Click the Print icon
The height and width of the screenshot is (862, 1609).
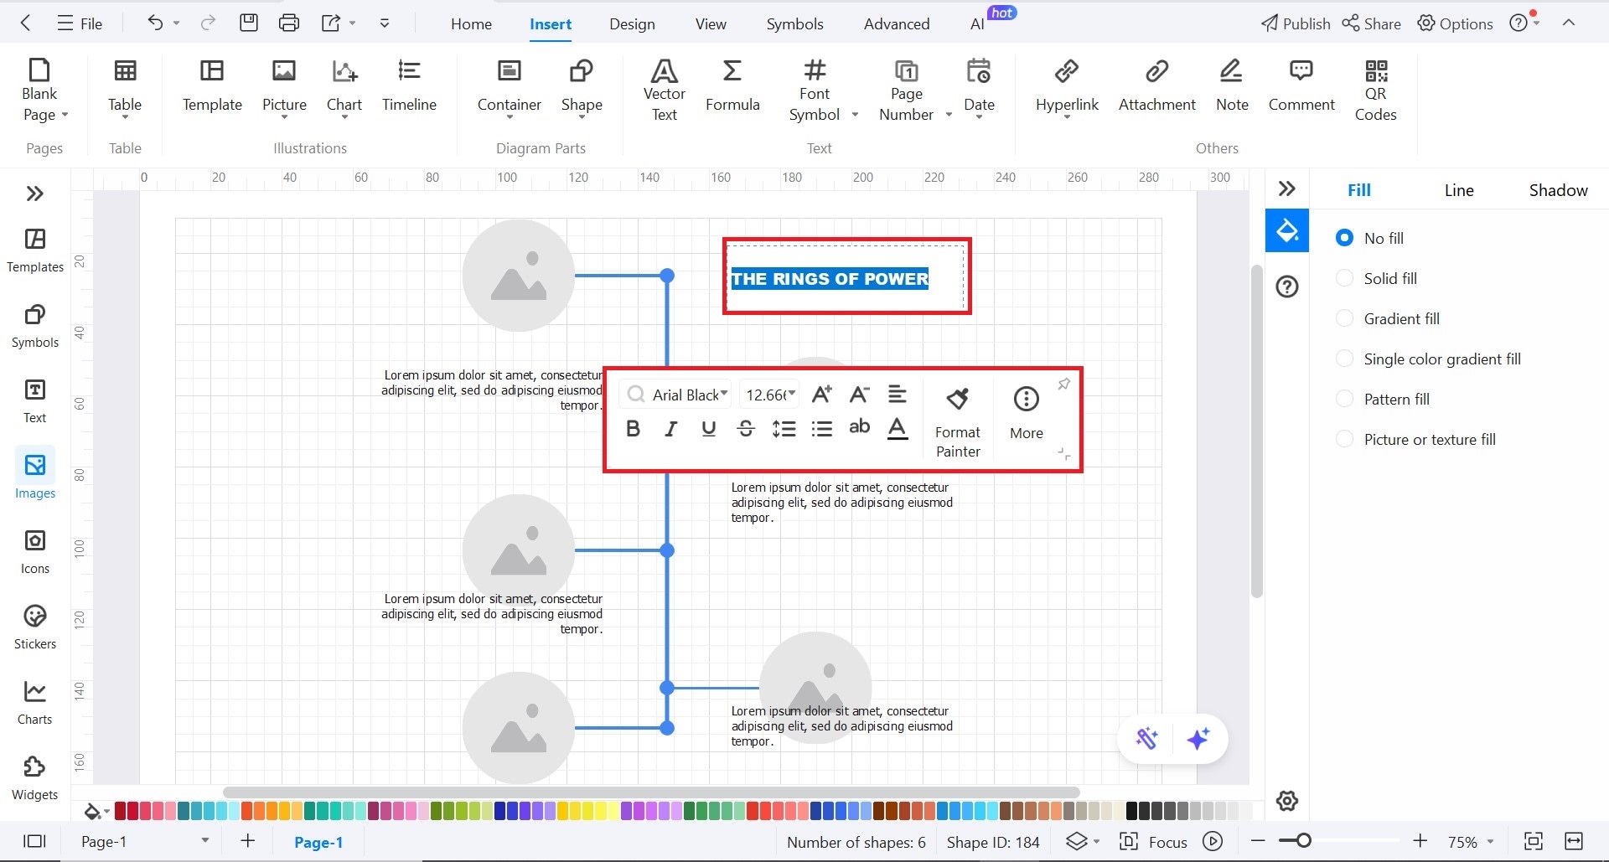point(289,23)
